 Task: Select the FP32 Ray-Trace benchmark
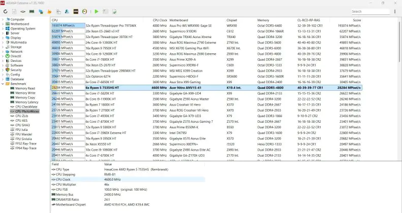pyautogui.click(x=25, y=144)
